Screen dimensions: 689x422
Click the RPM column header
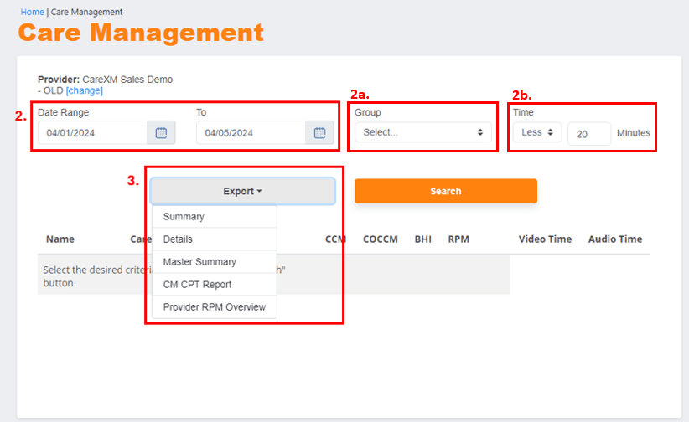(x=458, y=239)
